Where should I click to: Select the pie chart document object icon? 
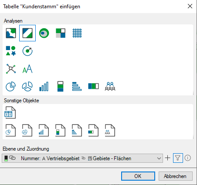(x=10, y=130)
